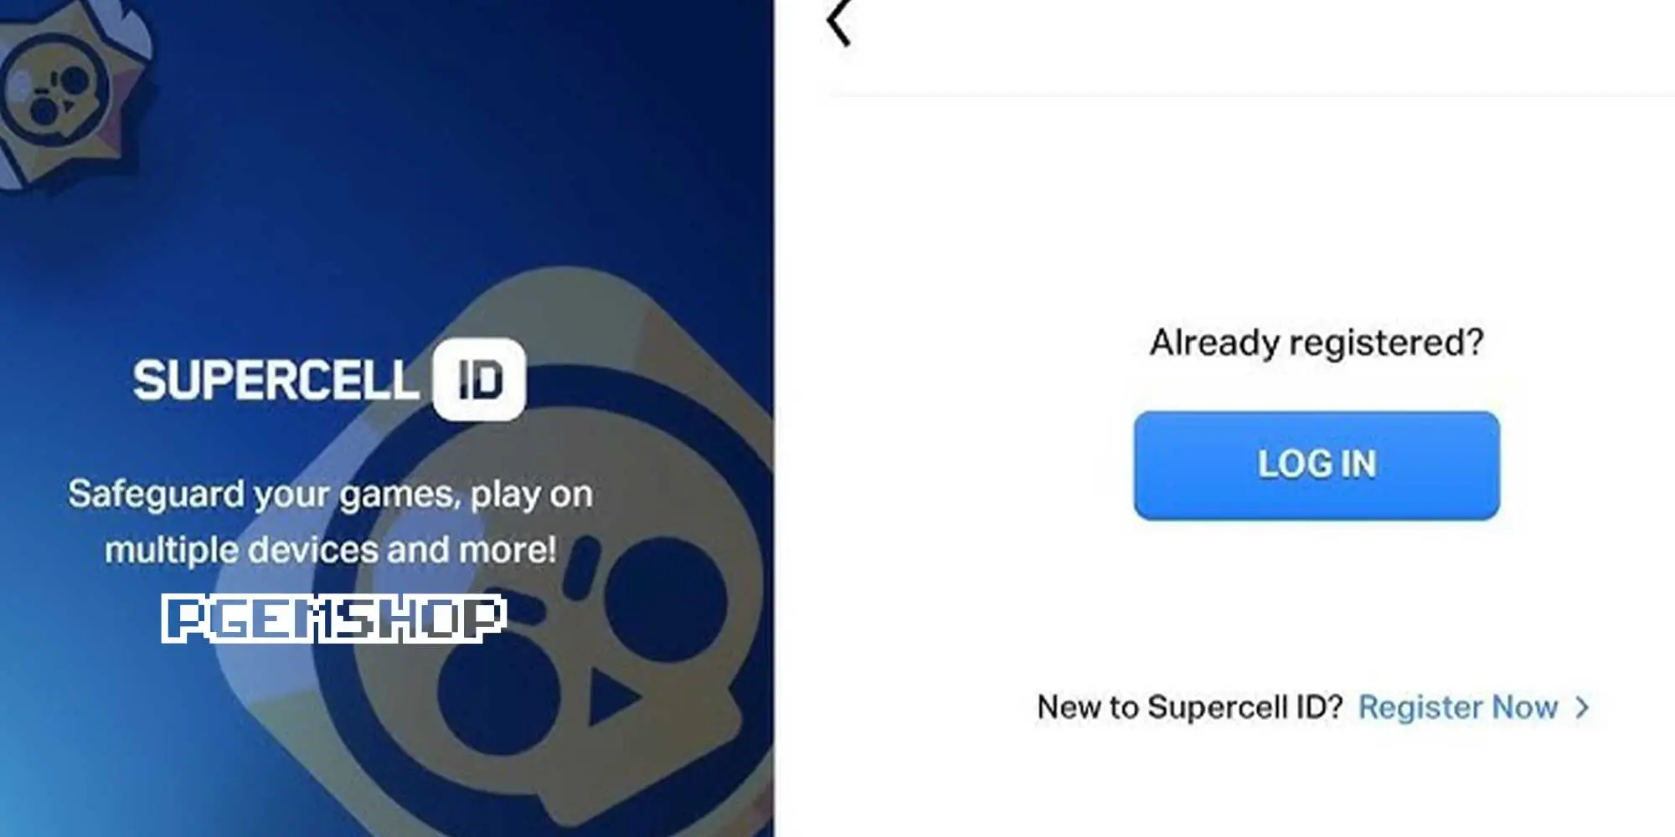The image size is (1675, 837).
Task: Go back using the top-left arrow
Action: point(838,23)
